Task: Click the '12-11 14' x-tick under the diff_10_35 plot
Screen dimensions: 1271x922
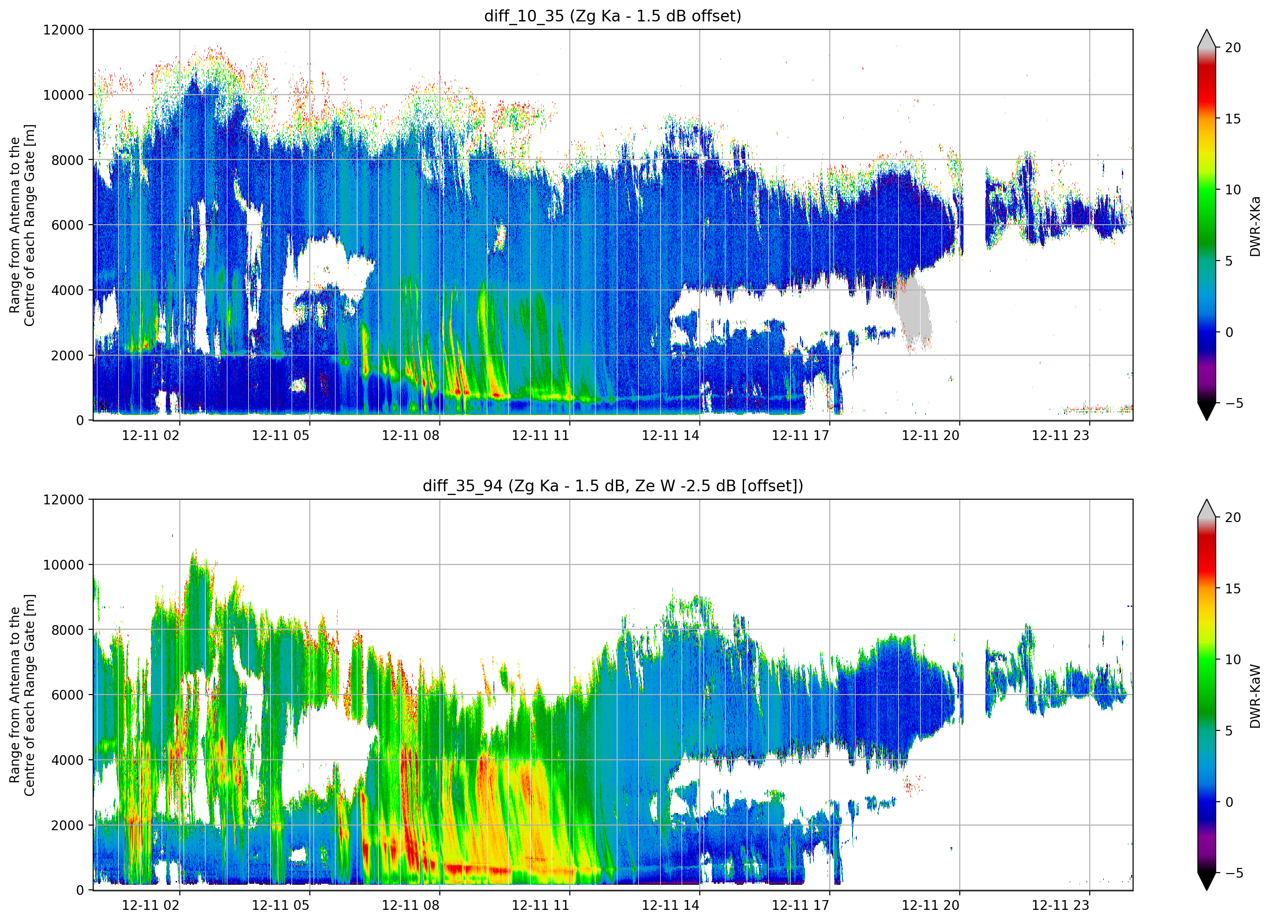Action: coord(671,435)
